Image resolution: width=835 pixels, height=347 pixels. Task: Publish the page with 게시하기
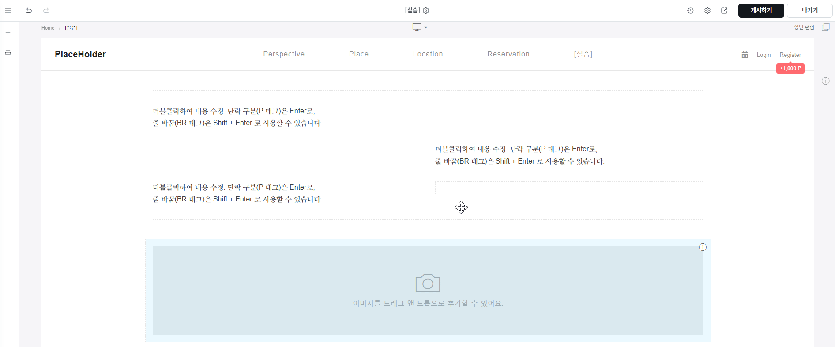tap(761, 11)
